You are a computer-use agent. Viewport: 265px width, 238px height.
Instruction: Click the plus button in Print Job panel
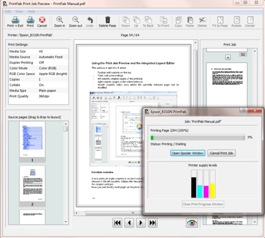[228, 58]
